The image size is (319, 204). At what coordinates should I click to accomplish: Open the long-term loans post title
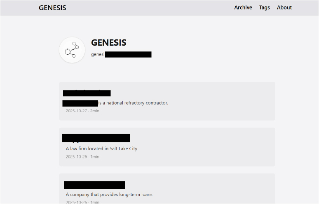point(94,185)
